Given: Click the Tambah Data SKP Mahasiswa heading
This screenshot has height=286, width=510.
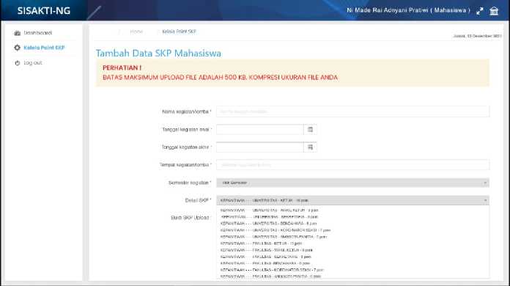Looking at the screenshot, I should pos(158,54).
